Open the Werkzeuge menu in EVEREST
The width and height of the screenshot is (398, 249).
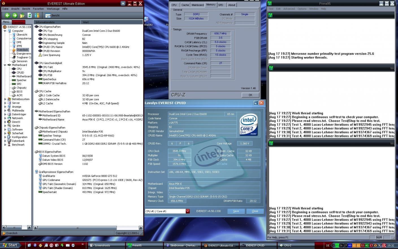coord(53,9)
